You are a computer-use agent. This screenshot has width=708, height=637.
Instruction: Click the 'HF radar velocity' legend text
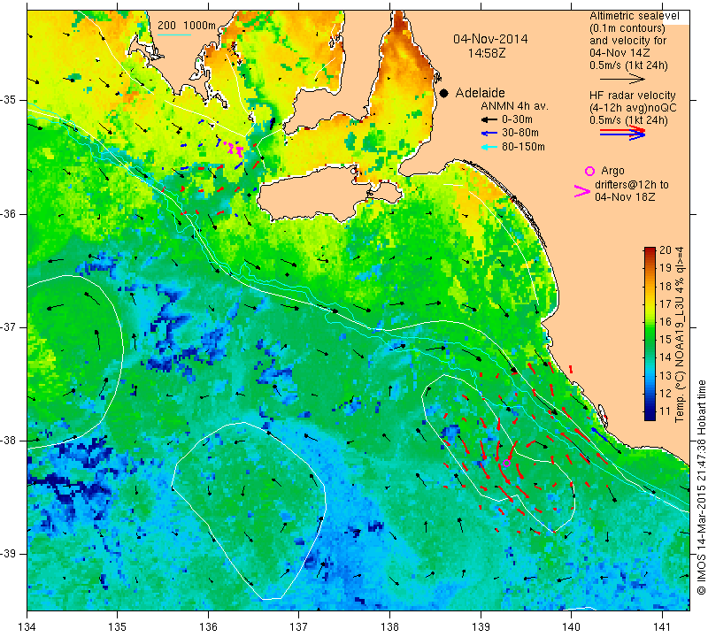(x=633, y=96)
